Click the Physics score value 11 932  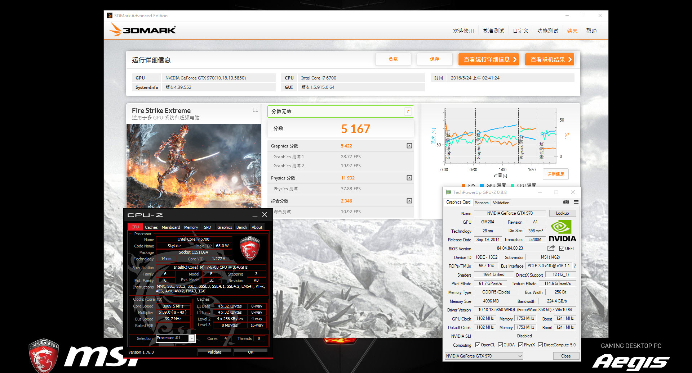click(348, 178)
